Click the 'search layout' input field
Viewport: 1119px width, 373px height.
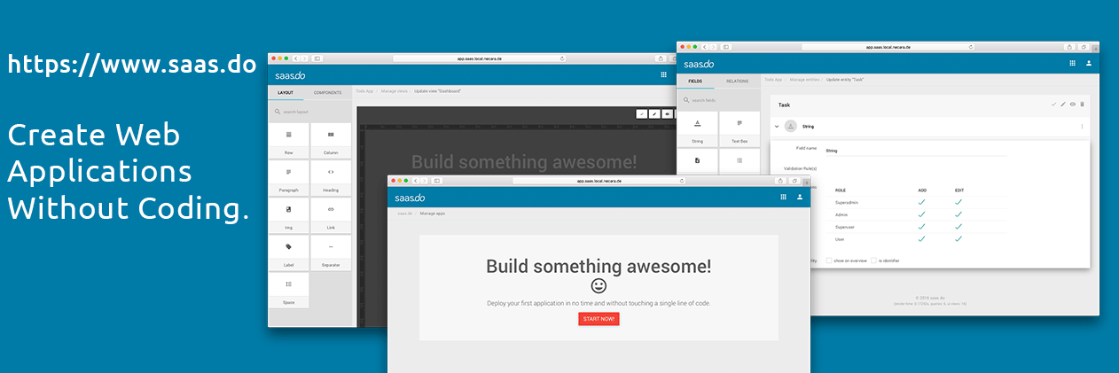click(309, 112)
